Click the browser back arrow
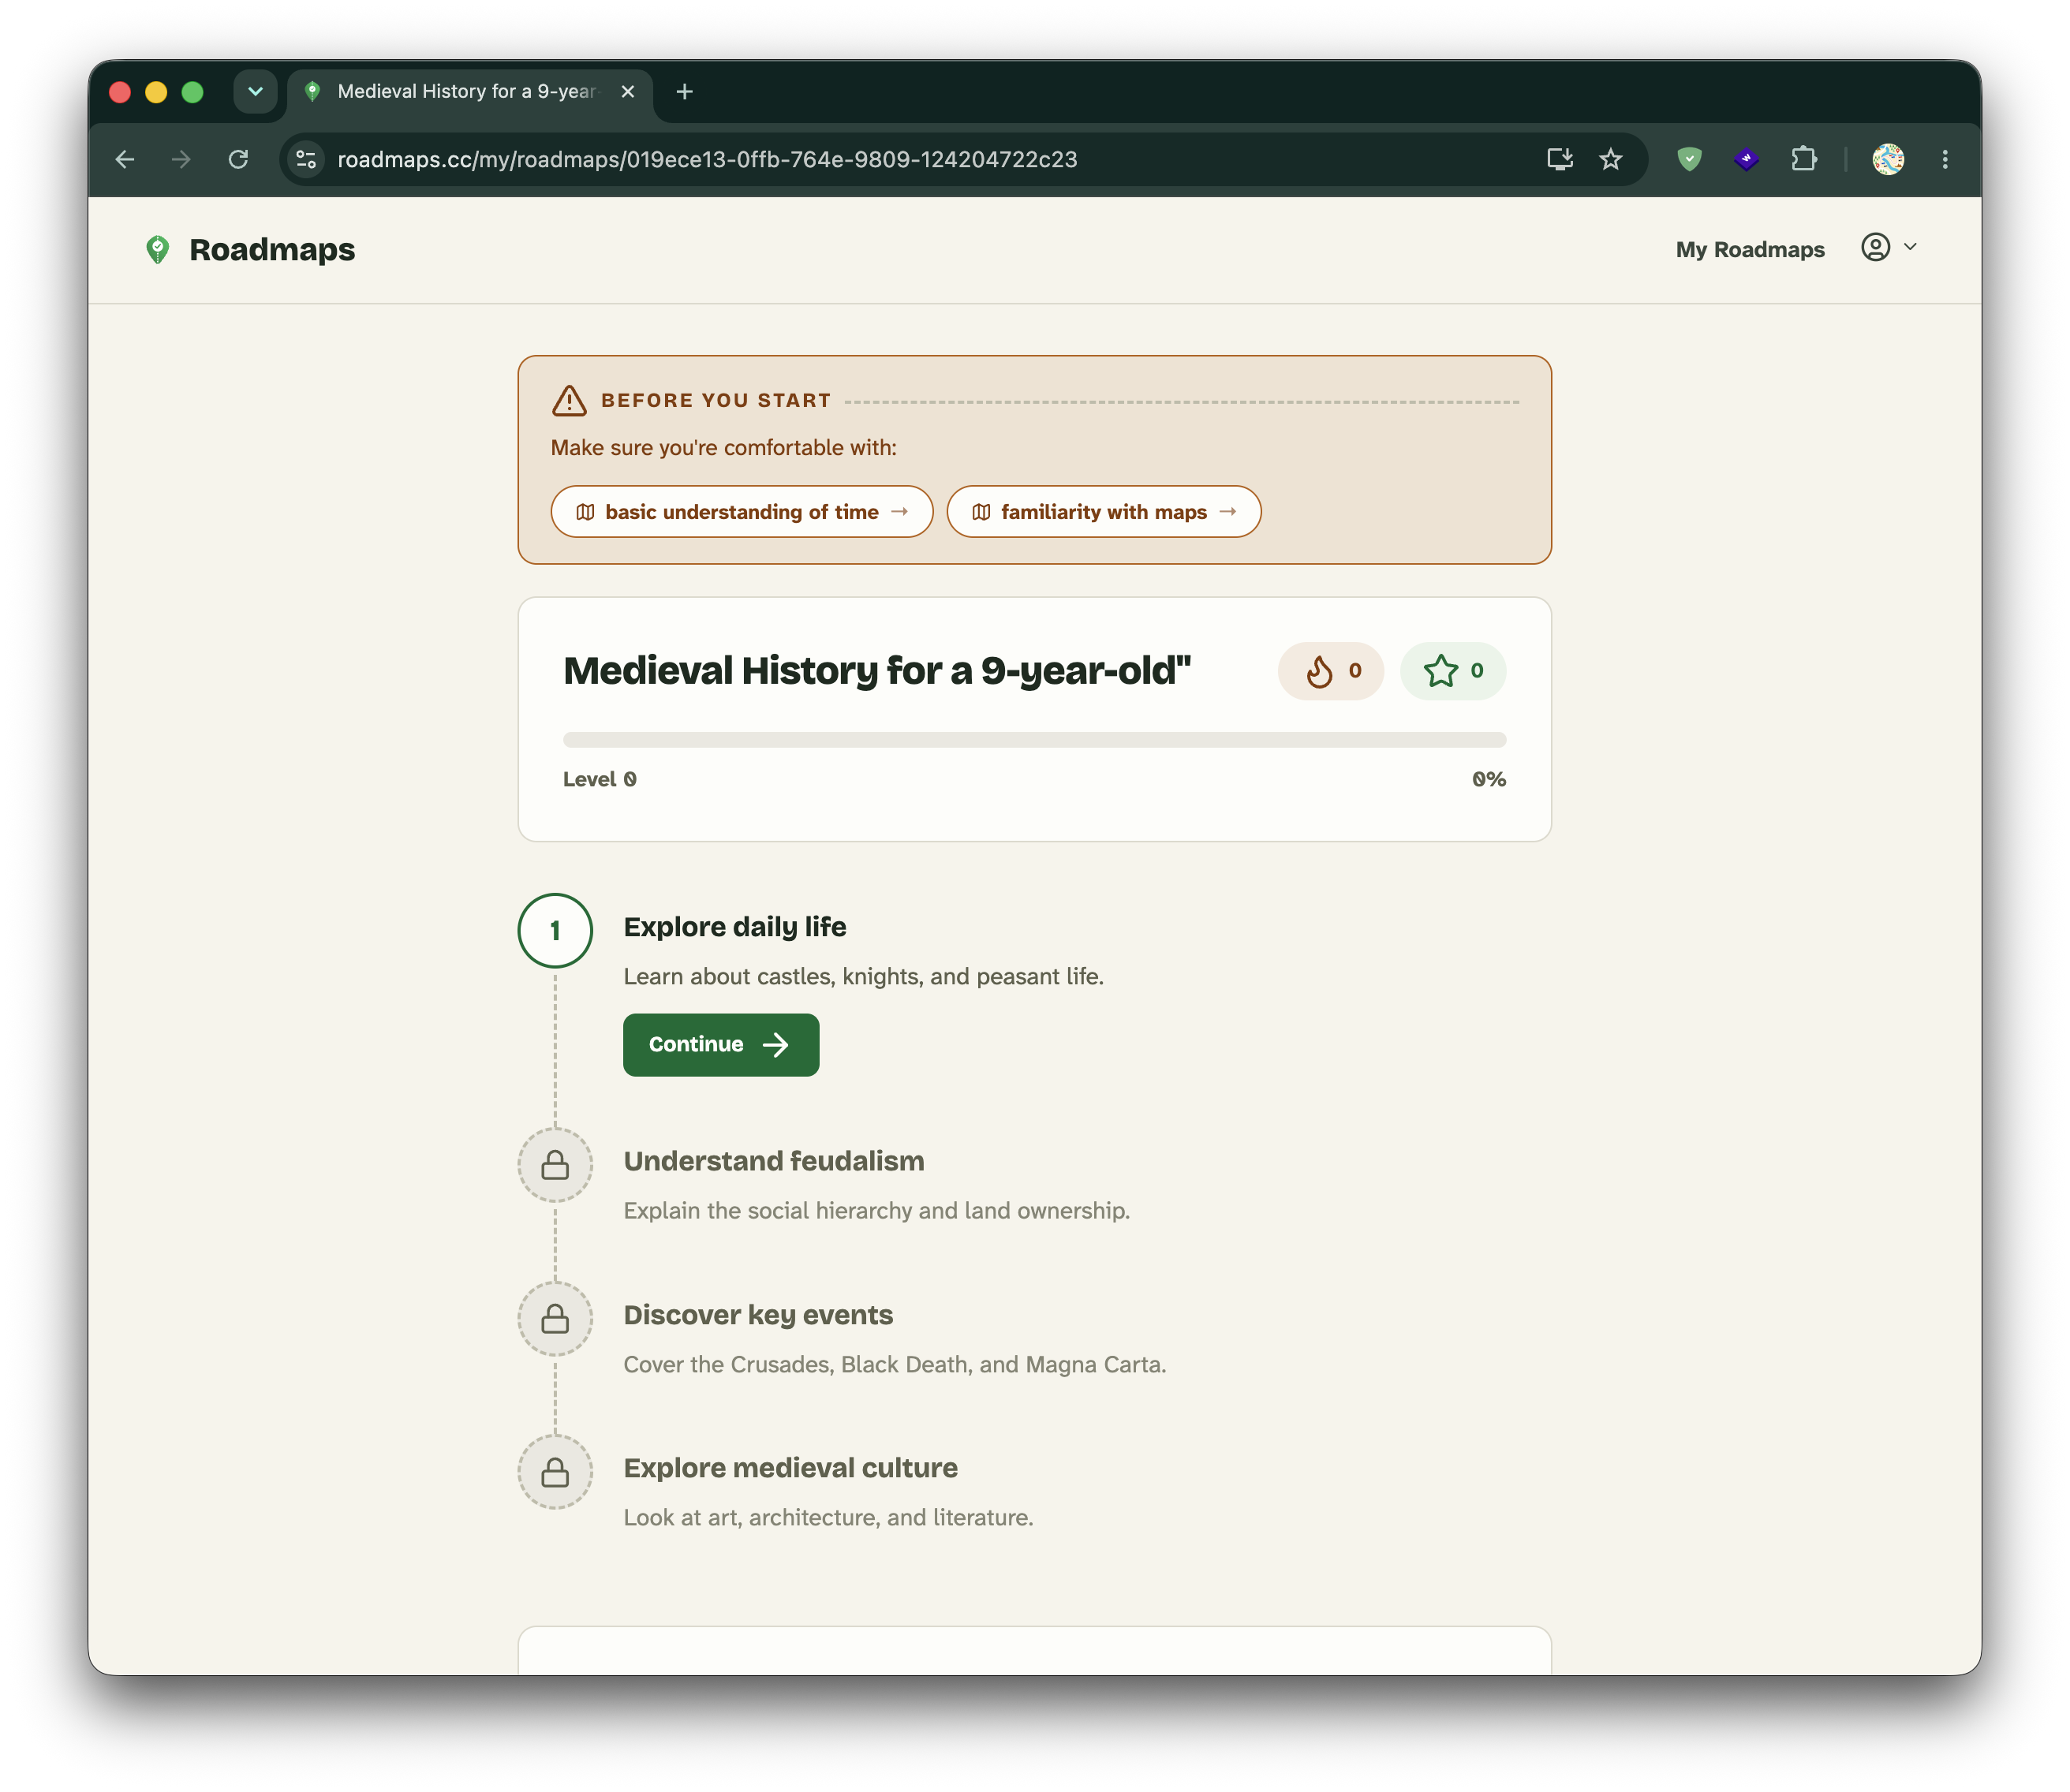This screenshot has height=1792, width=2070. pyautogui.click(x=125, y=159)
